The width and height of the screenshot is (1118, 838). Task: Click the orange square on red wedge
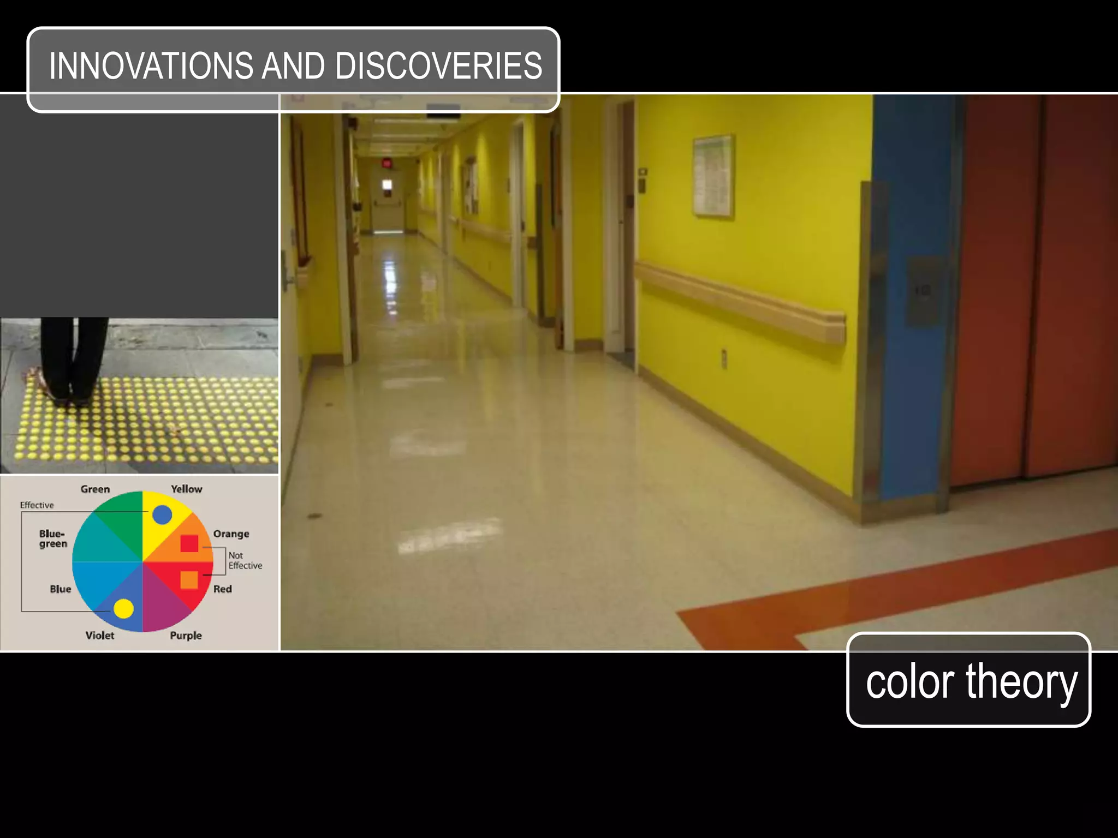(x=189, y=580)
